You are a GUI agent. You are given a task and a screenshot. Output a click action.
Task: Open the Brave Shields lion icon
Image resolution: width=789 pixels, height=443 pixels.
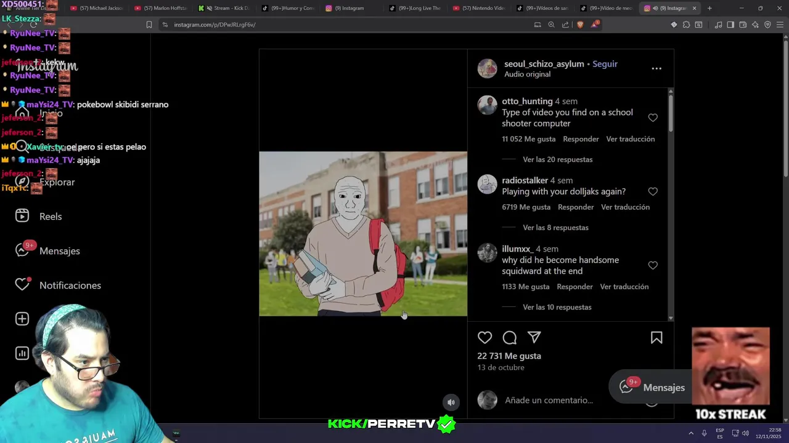580,25
